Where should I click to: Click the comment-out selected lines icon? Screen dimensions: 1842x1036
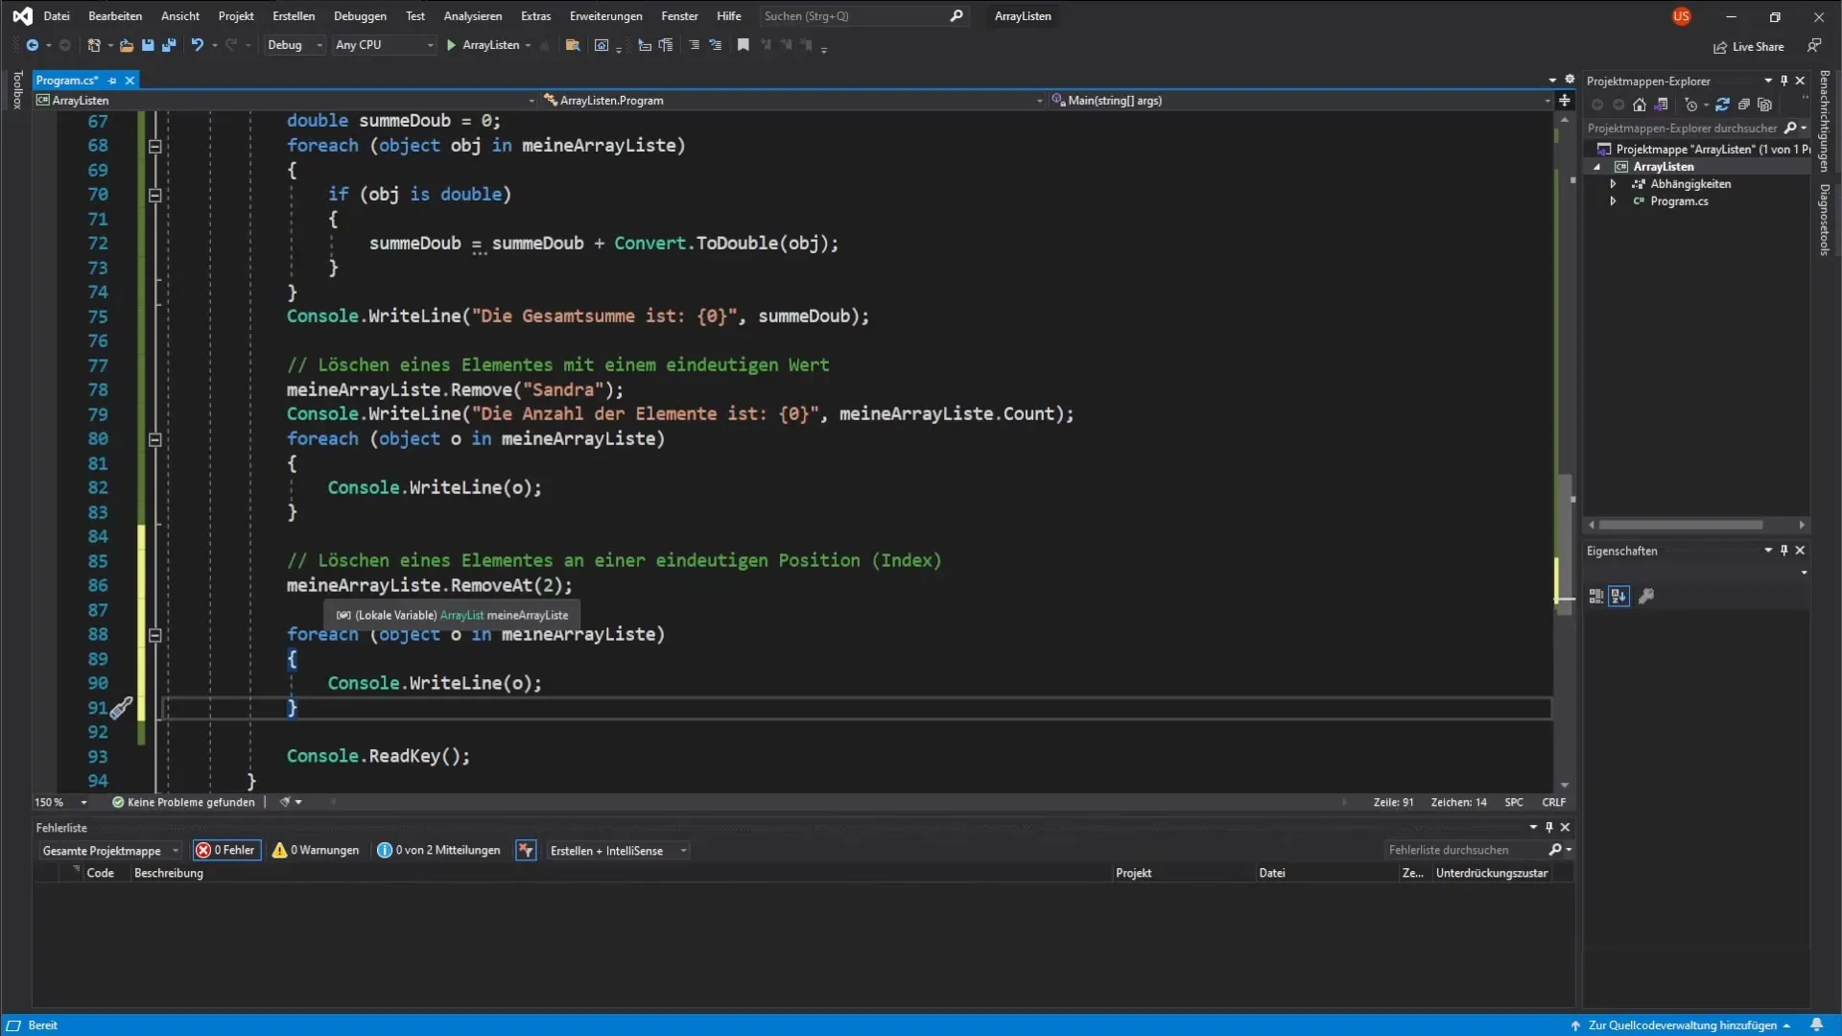tap(695, 45)
